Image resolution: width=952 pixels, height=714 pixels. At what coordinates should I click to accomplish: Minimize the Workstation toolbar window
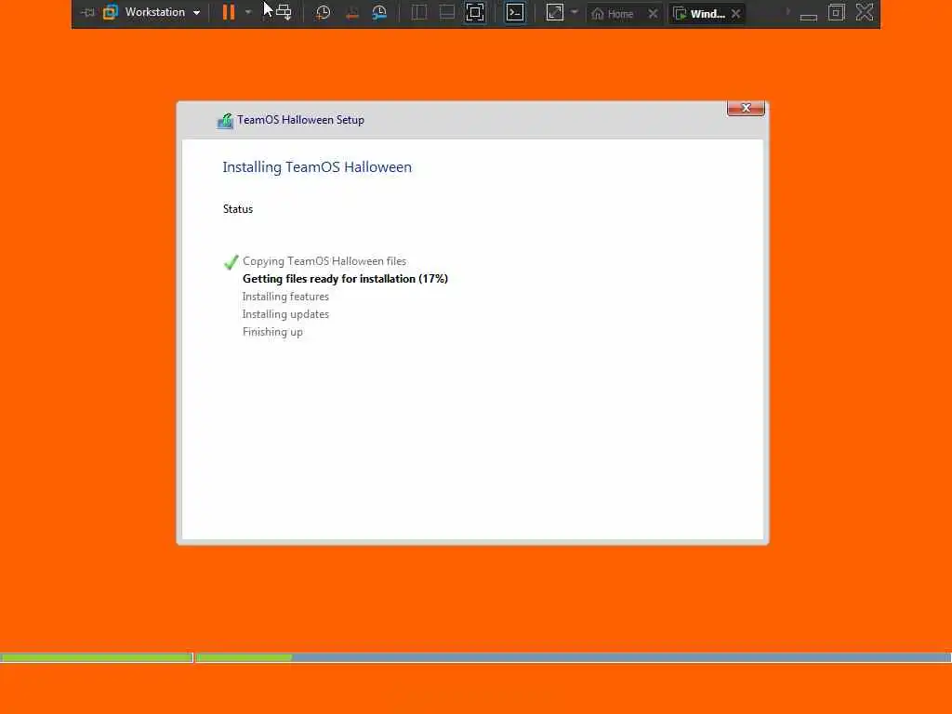(x=808, y=15)
